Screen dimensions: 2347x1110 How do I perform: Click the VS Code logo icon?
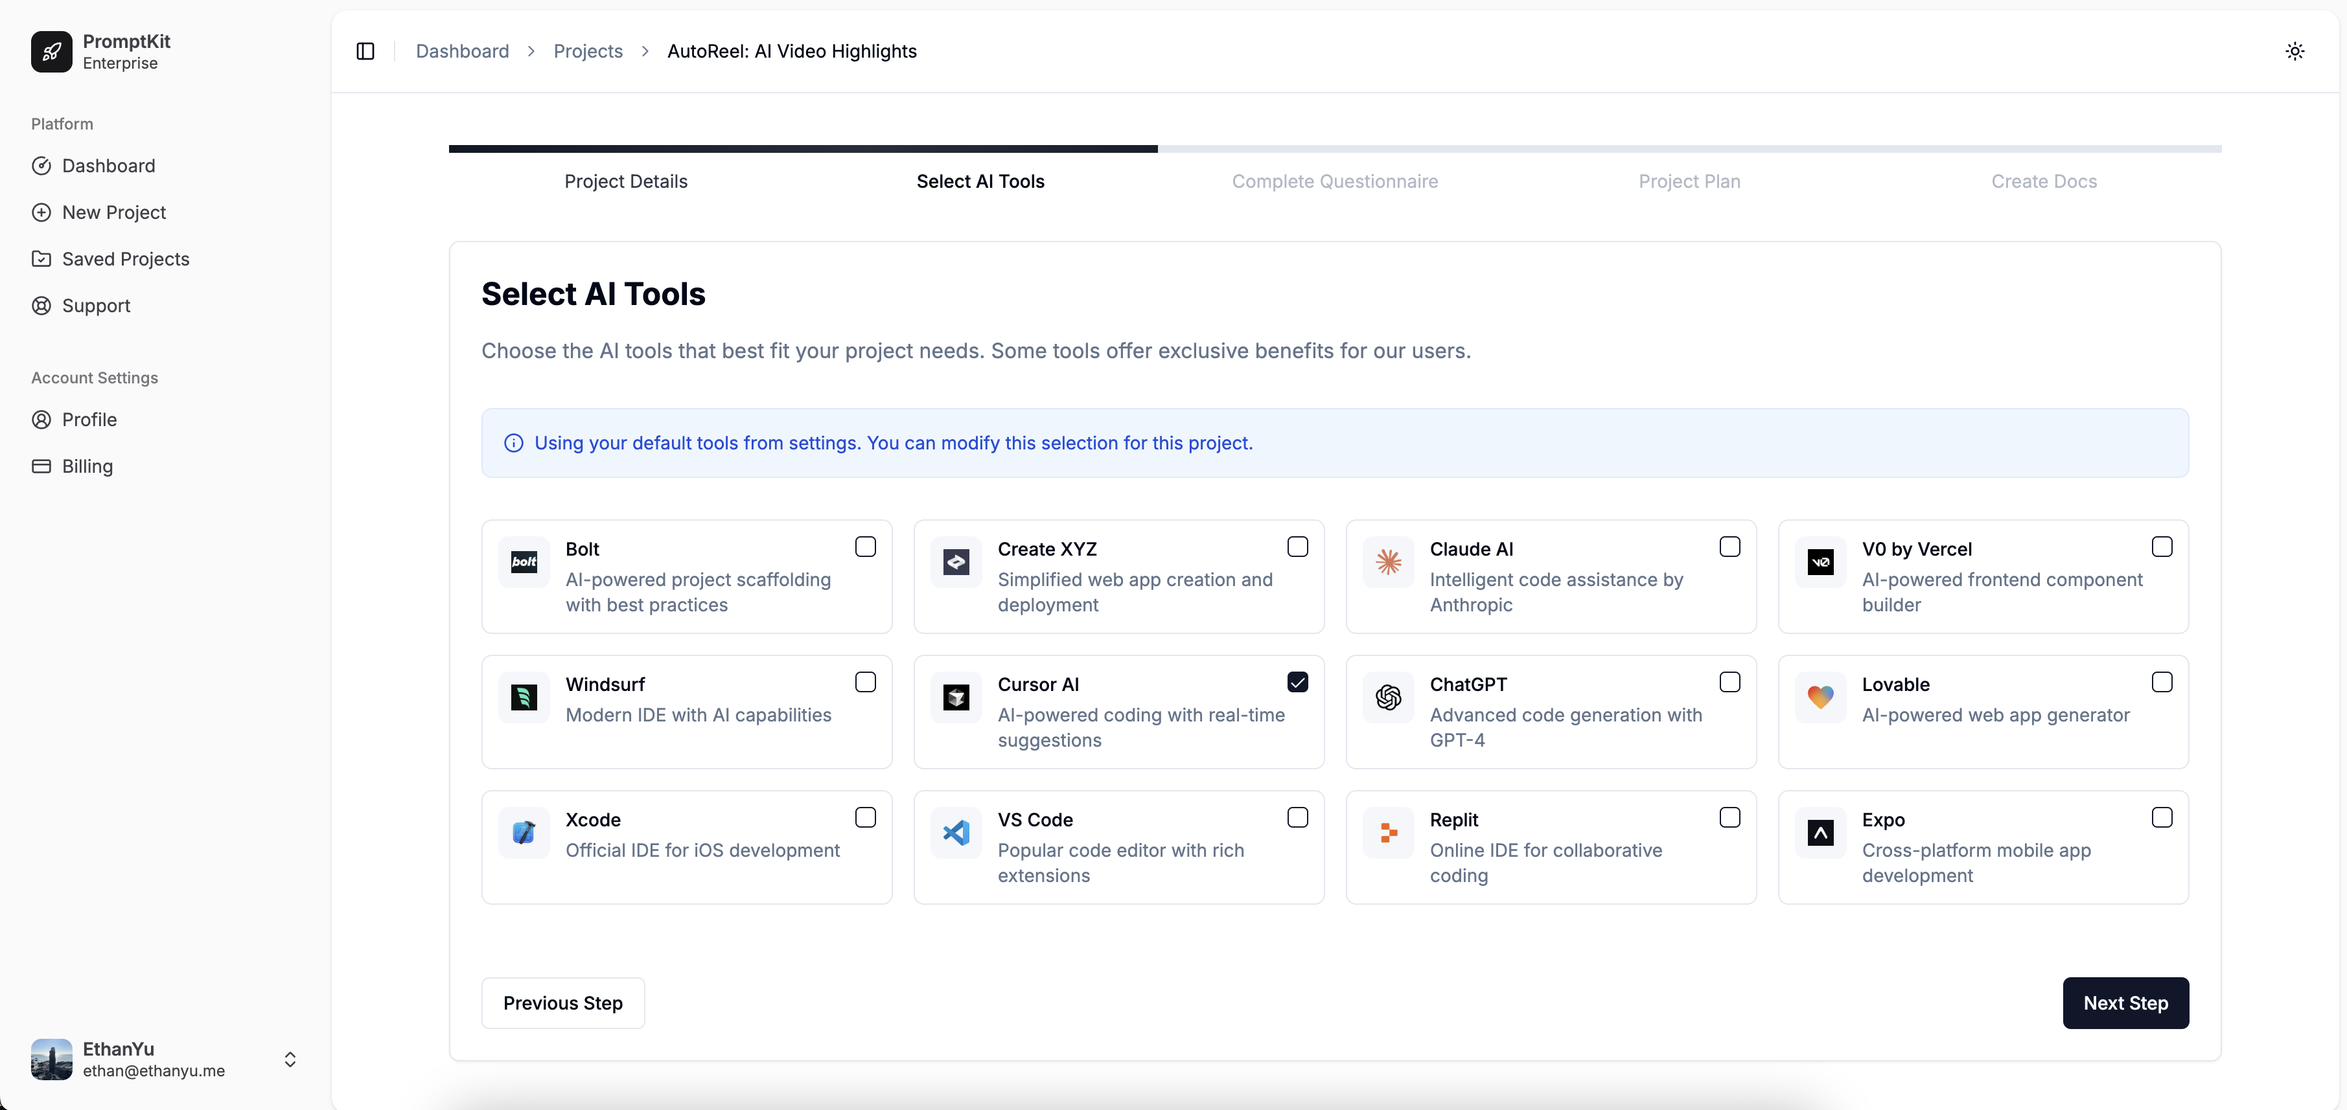[x=956, y=832]
